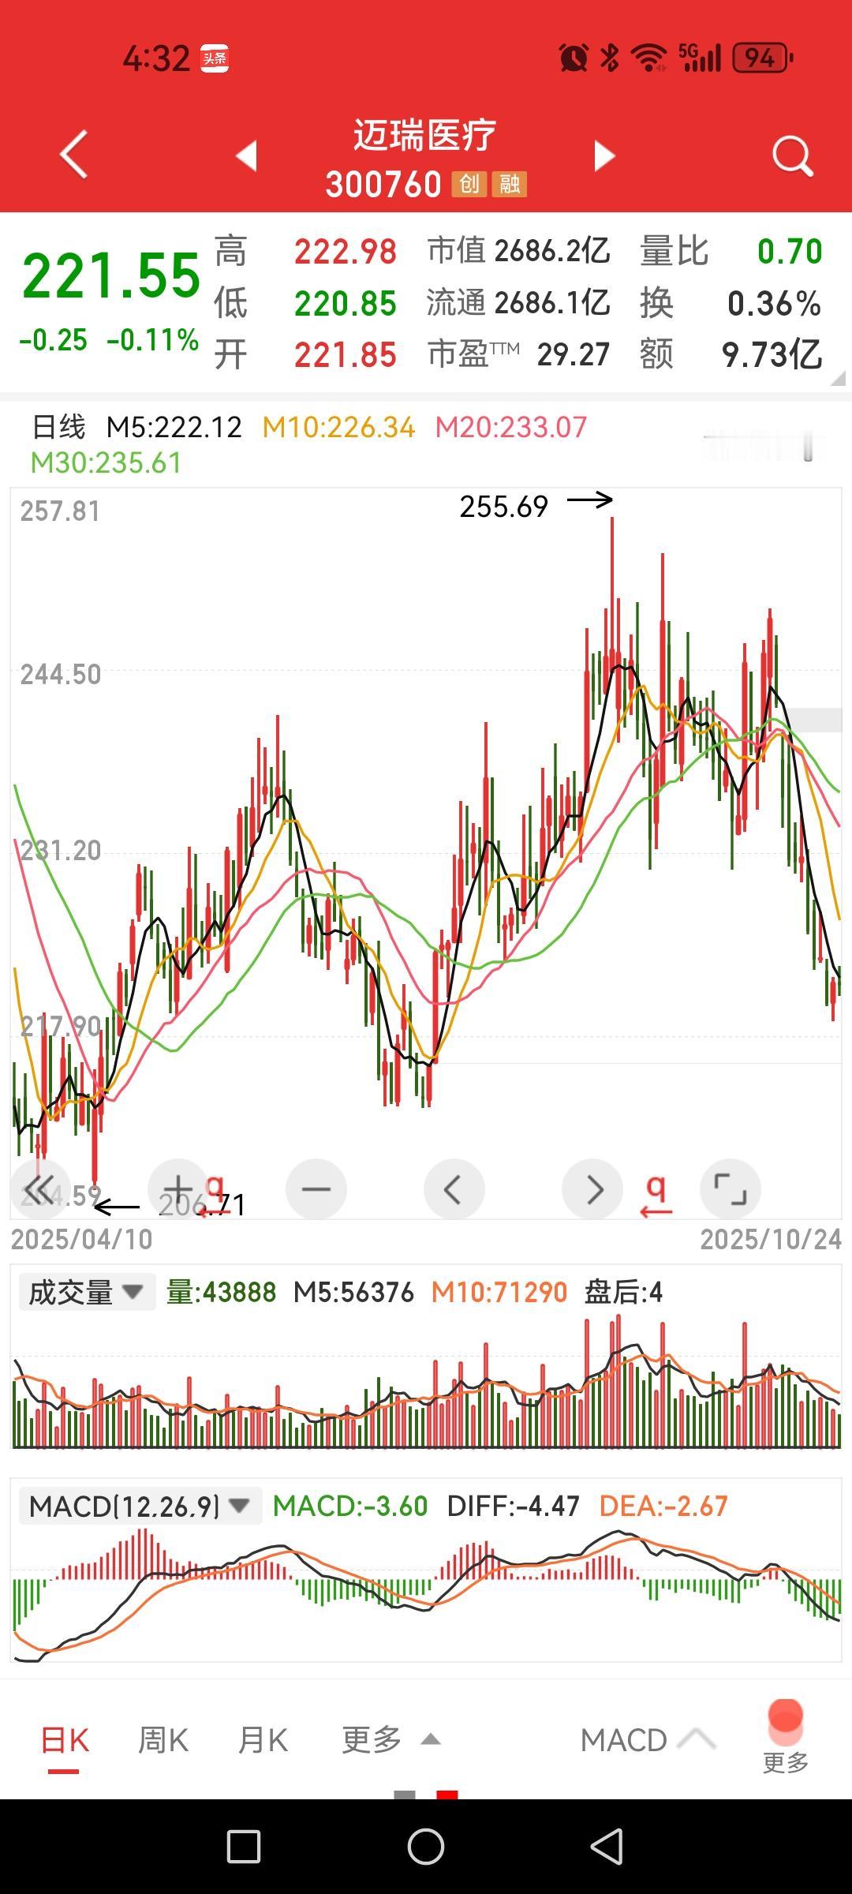Tap the 市盈 TTM value 29.27
Image resolution: width=852 pixels, height=1894 pixels.
[x=574, y=355]
